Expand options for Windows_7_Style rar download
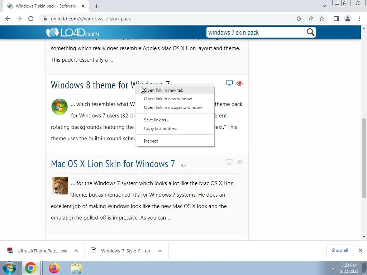Viewport: 367px width, 275px height. coord(160,251)
